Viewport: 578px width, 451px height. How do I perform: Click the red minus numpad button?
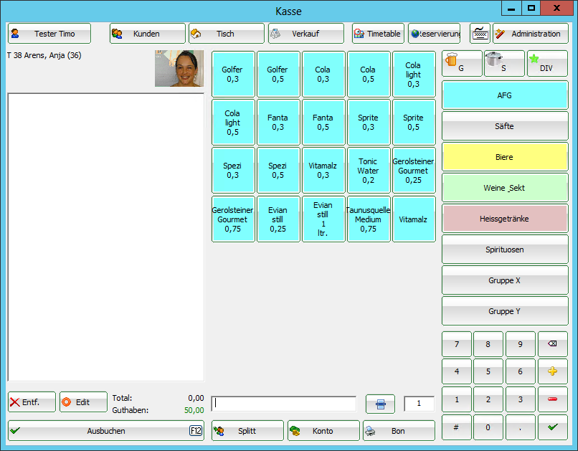pos(553,399)
